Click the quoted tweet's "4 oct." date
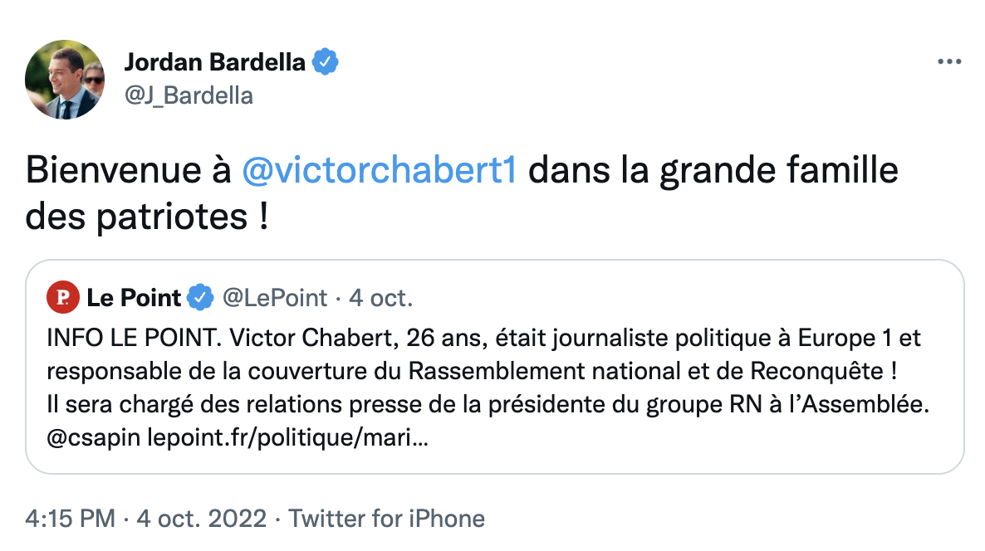This screenshot has width=985, height=551. pos(379,297)
